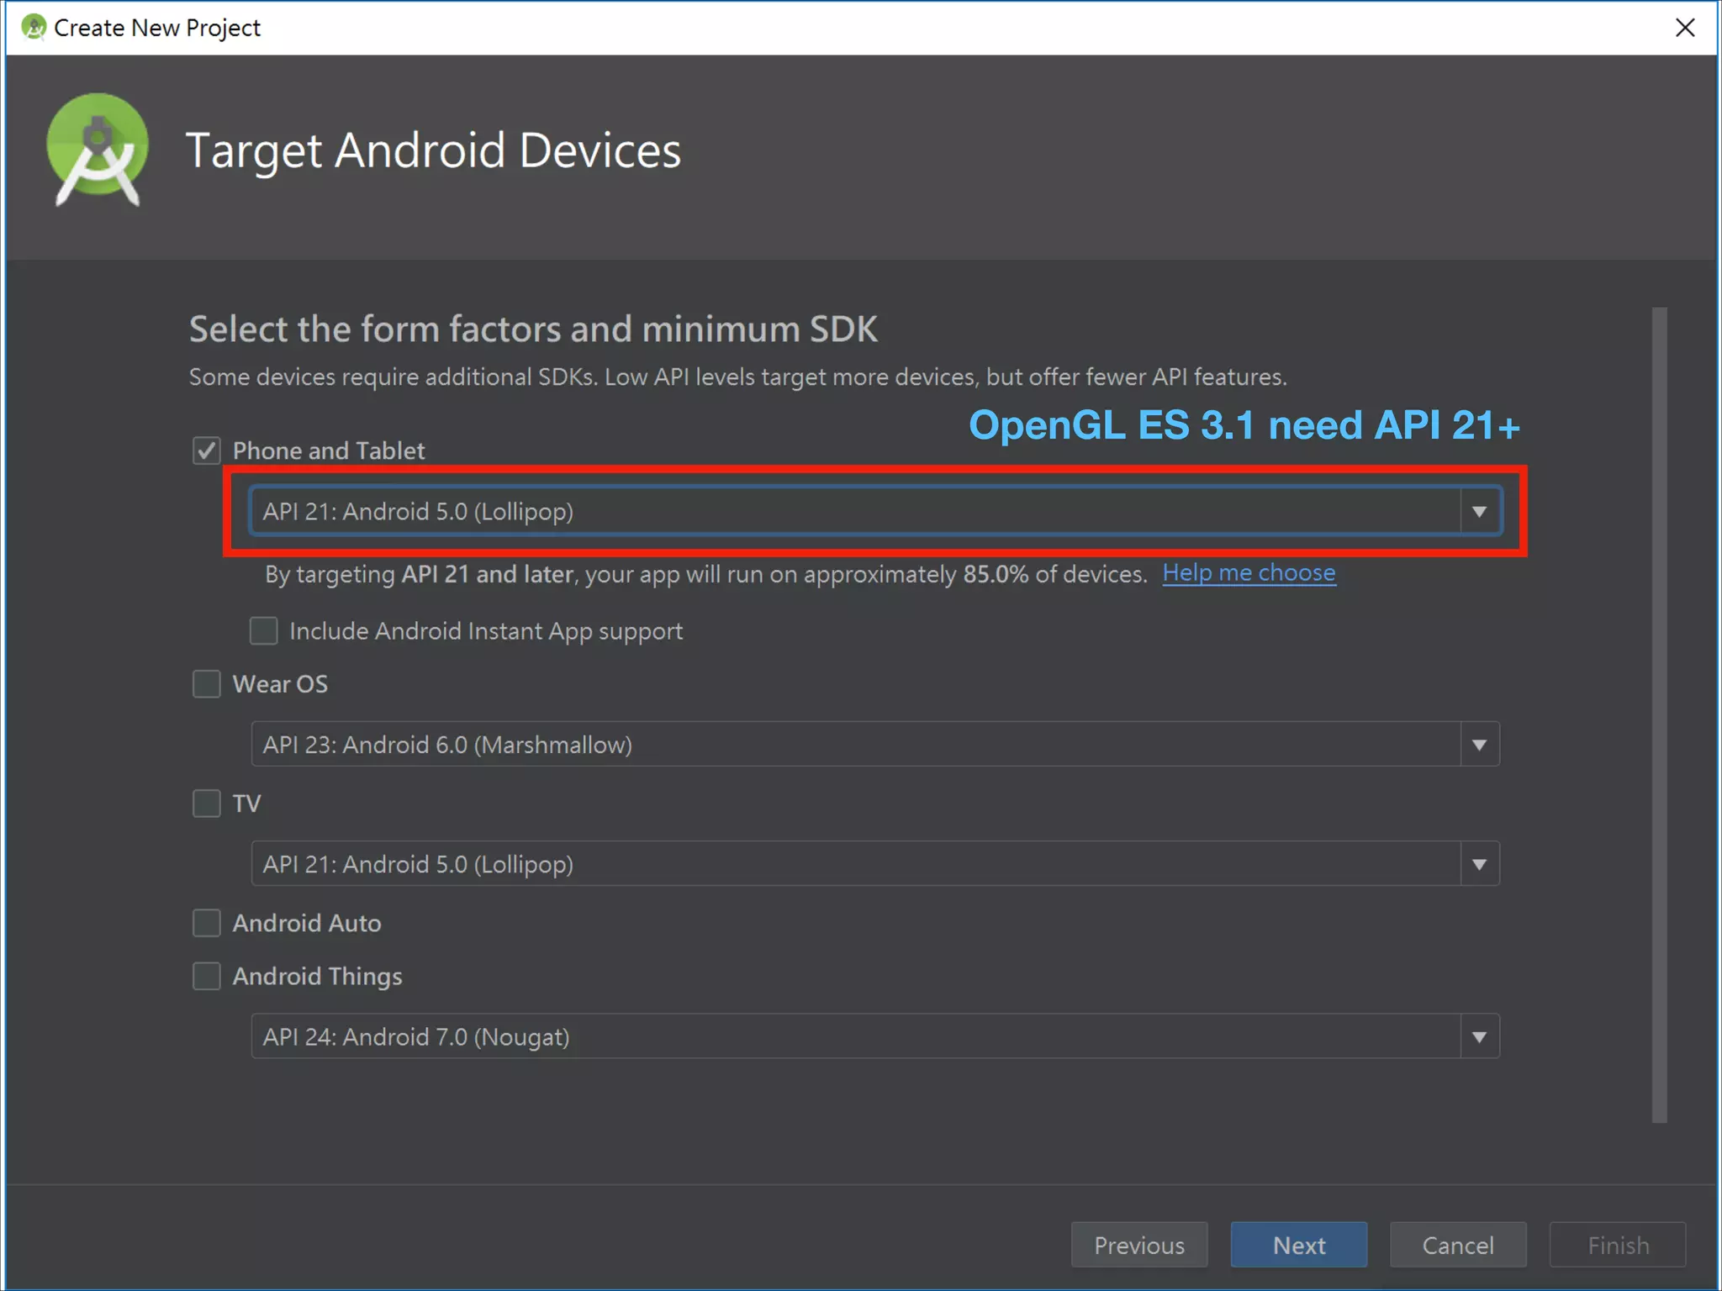The width and height of the screenshot is (1722, 1291).
Task: Click 'Select the form factors and minimum SDK'
Action: coord(533,329)
